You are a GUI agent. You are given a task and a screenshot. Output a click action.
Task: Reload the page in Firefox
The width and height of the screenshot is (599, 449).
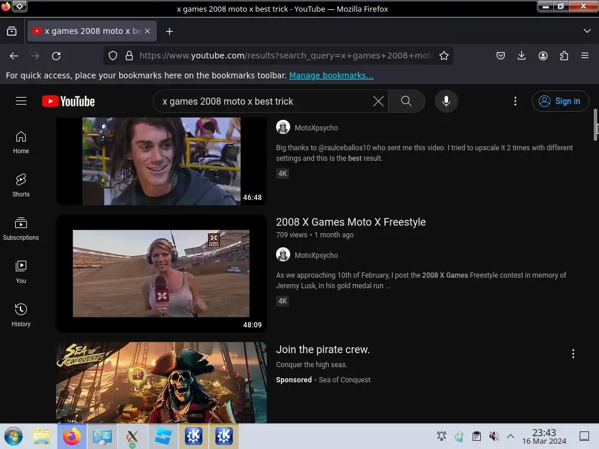[56, 56]
